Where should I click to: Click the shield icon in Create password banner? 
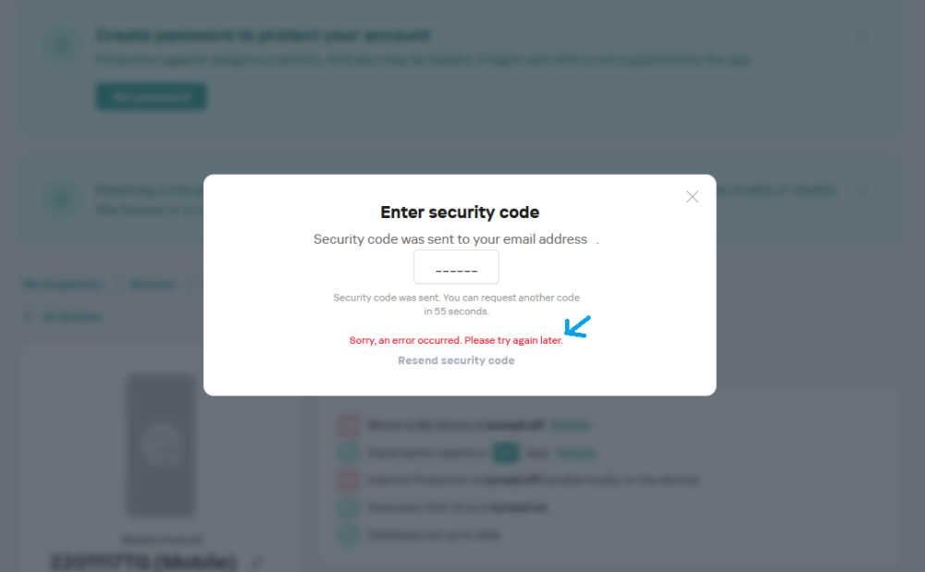point(63,47)
